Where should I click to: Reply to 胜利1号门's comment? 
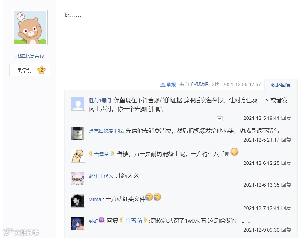coord(286,118)
